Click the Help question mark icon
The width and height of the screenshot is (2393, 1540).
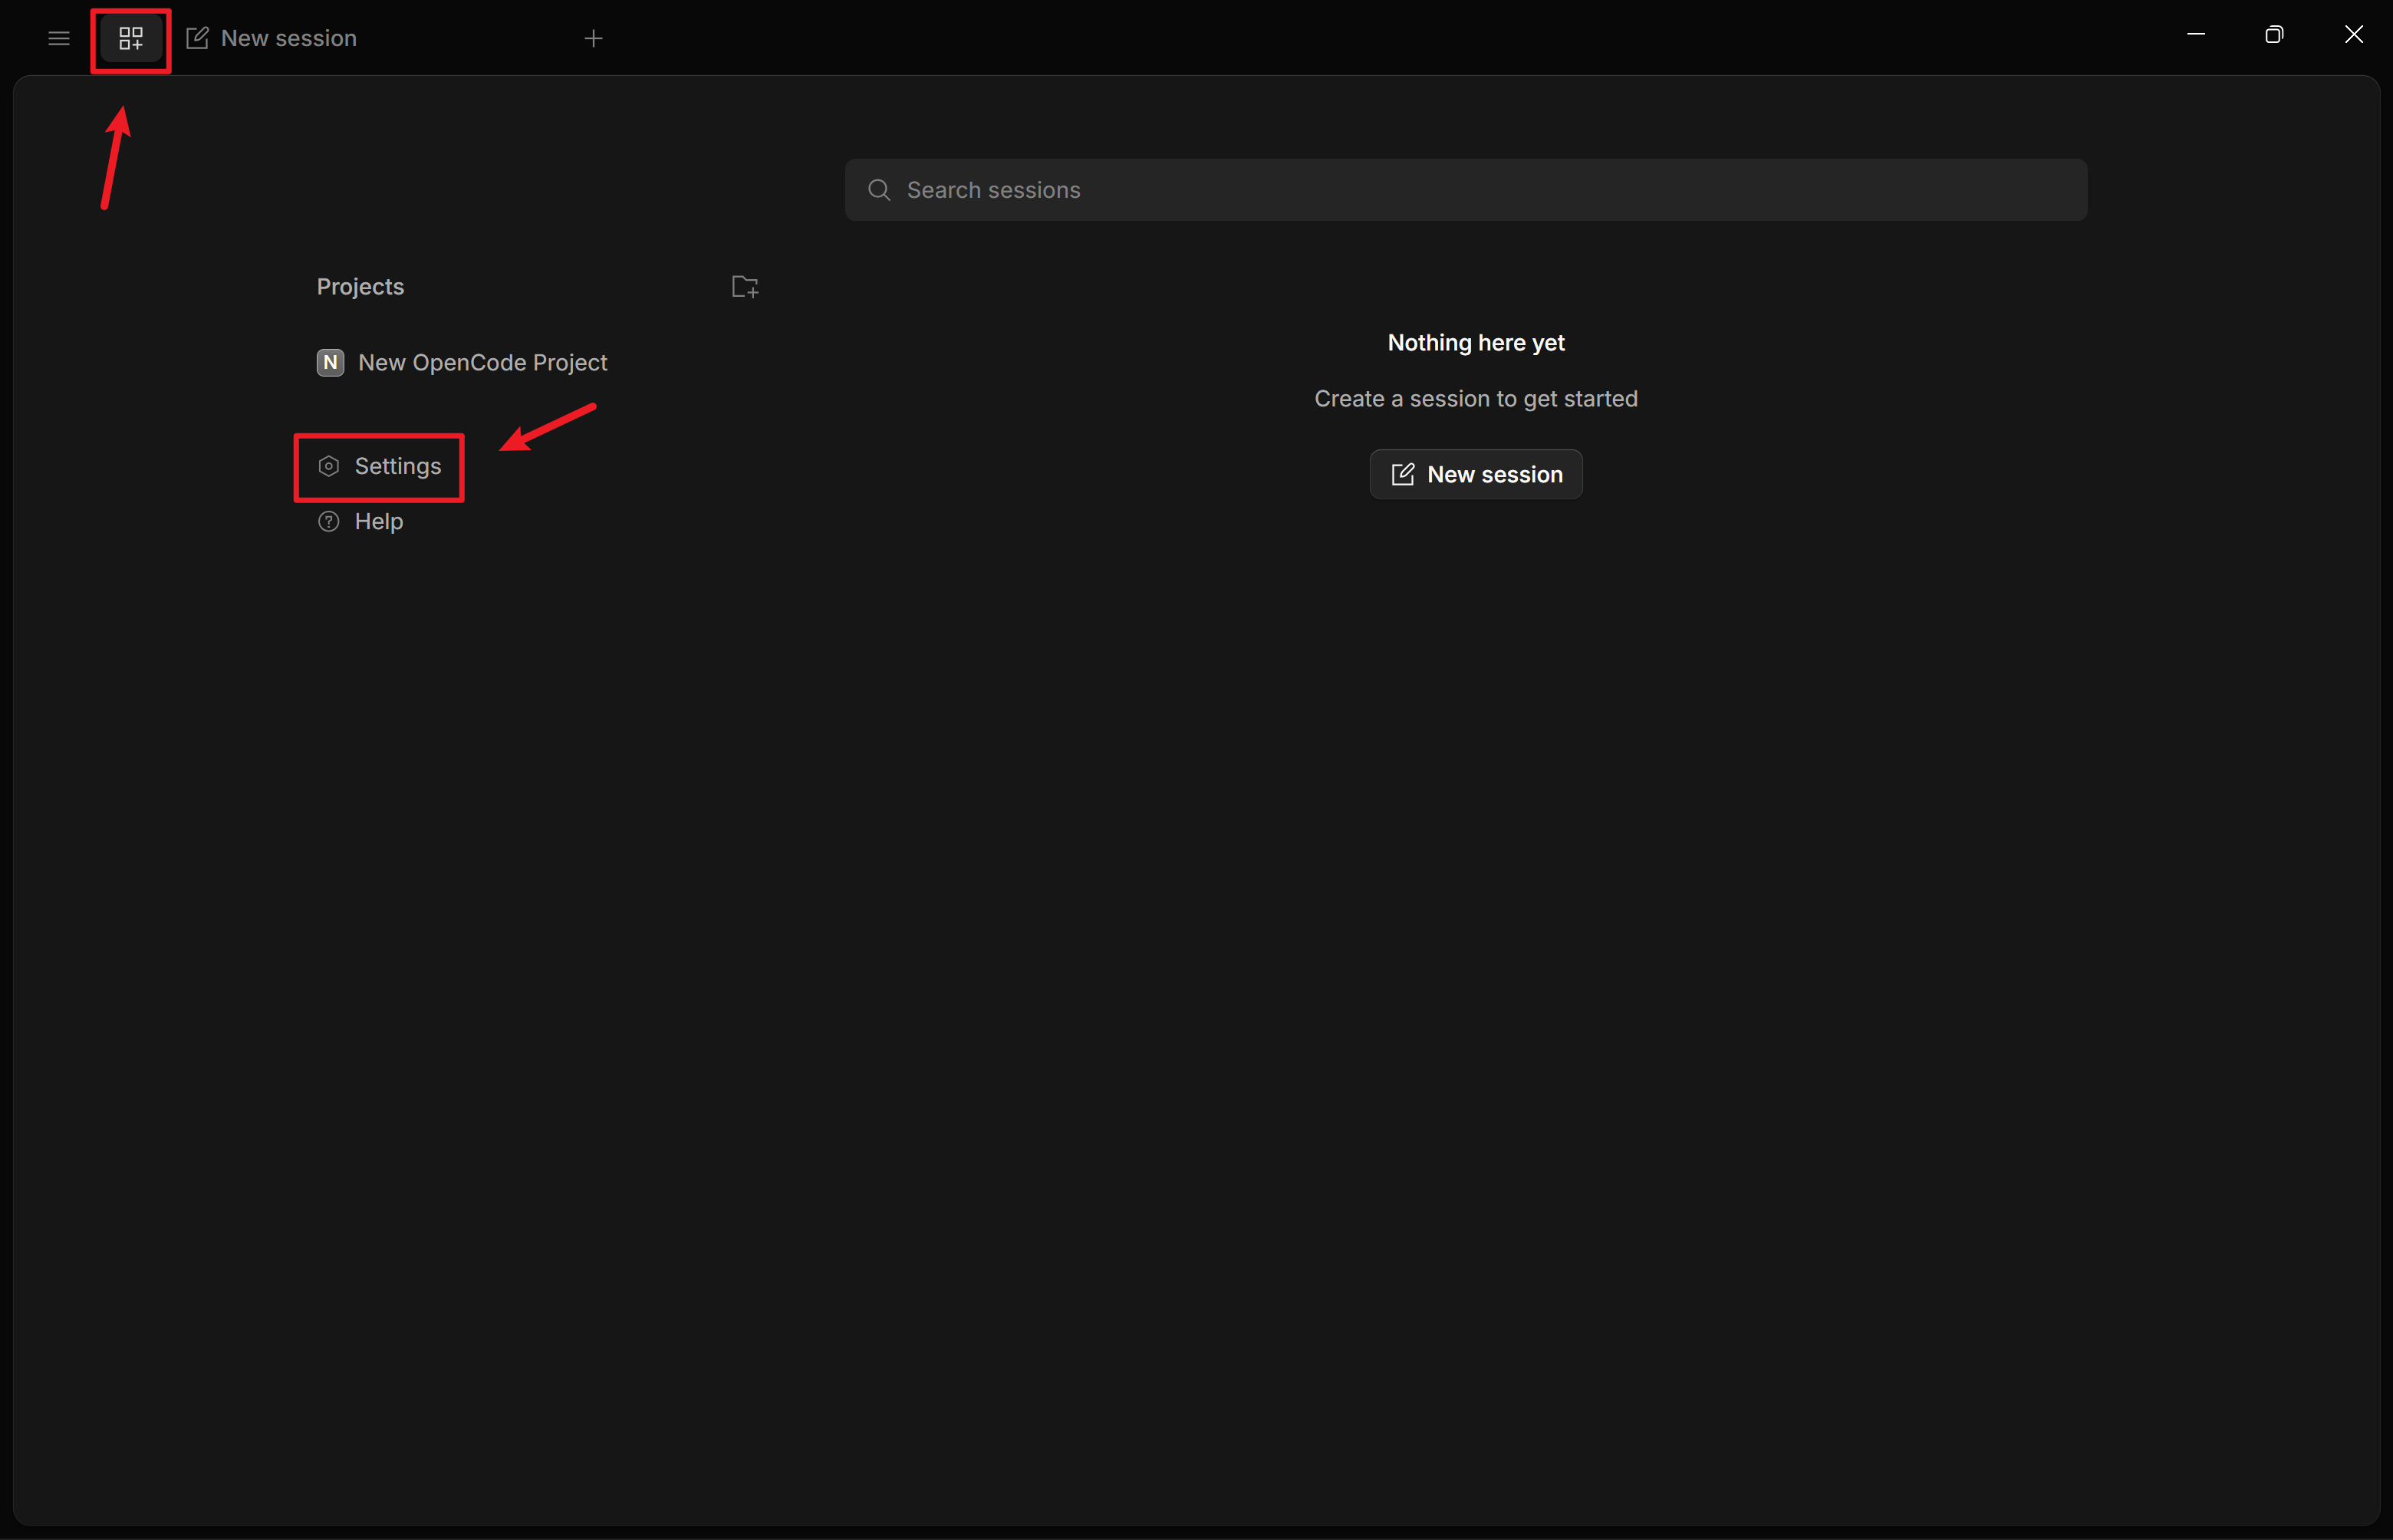[328, 521]
